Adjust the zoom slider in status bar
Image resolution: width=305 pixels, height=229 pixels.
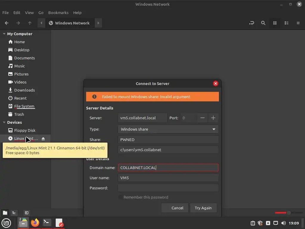coord(289,213)
